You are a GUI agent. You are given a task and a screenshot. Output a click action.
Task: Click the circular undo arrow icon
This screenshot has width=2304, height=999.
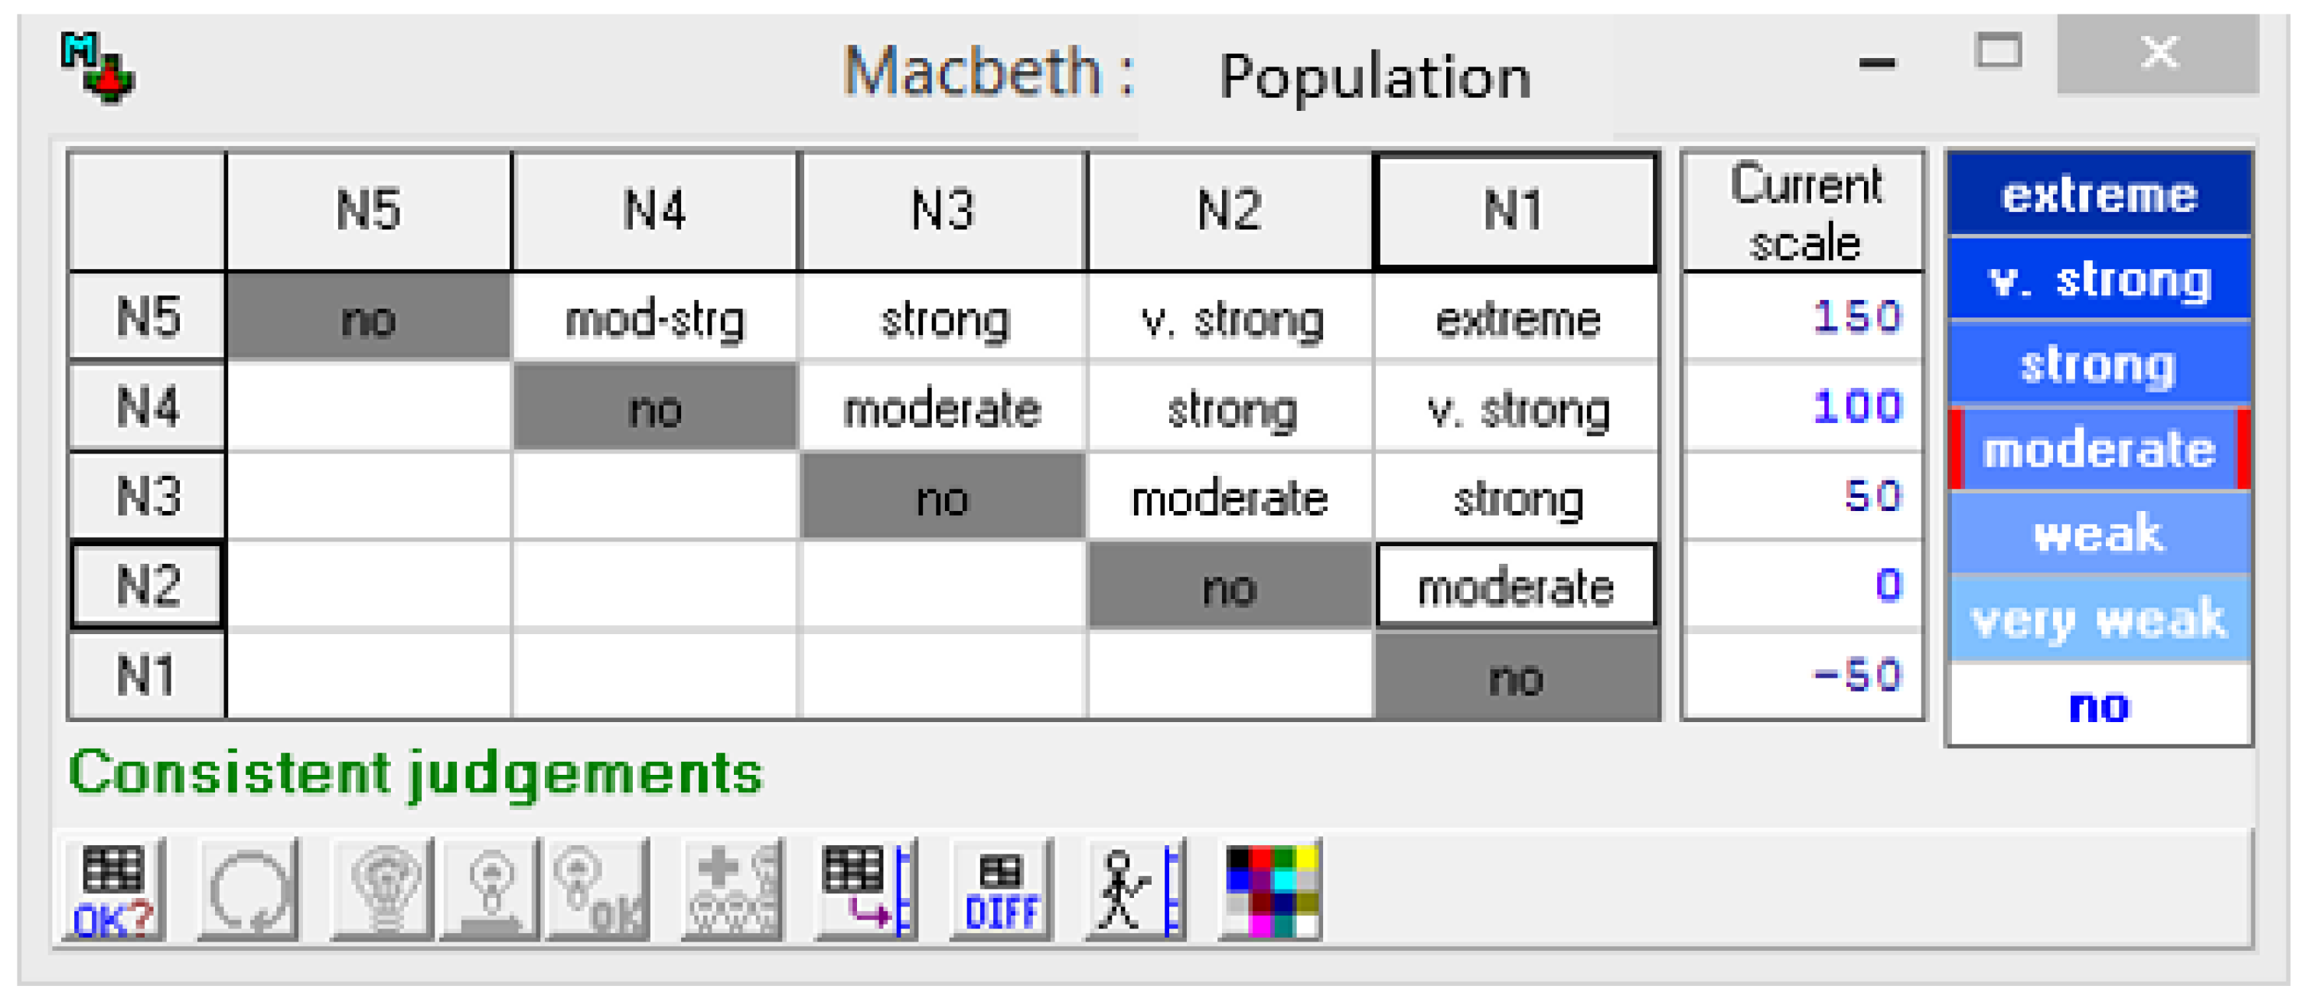tap(248, 891)
